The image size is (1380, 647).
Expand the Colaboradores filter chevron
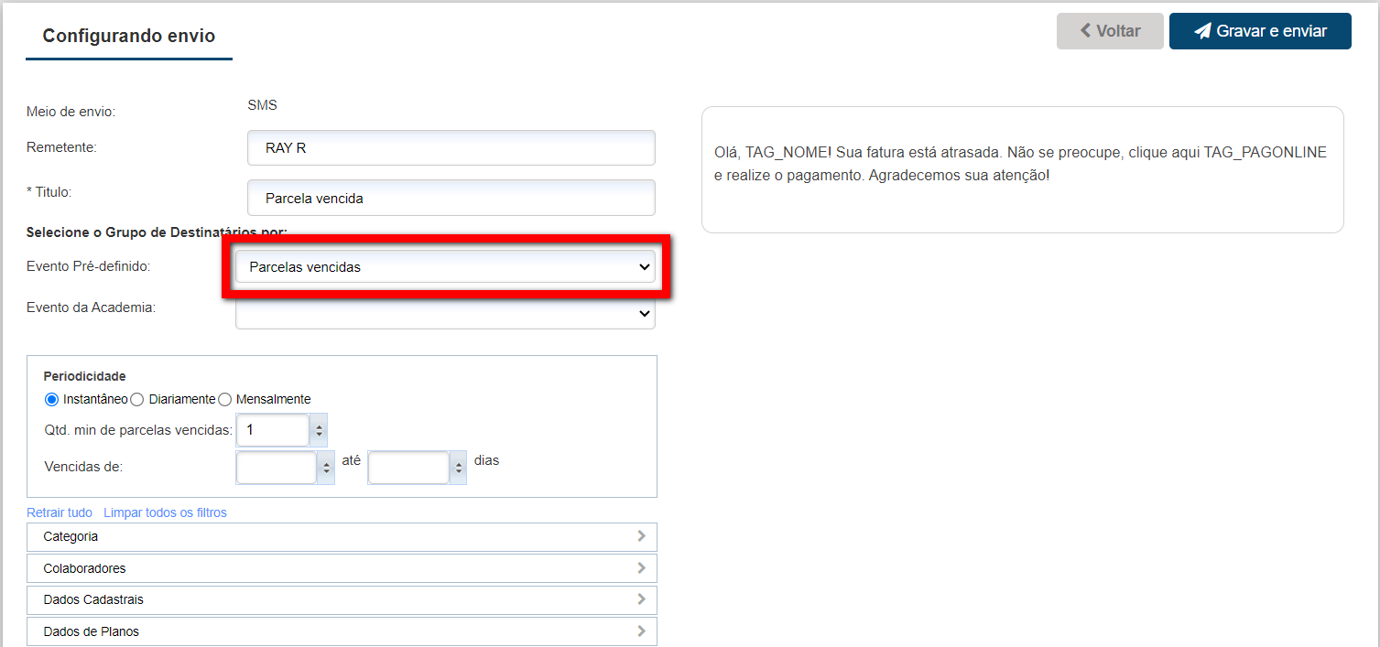tap(641, 568)
